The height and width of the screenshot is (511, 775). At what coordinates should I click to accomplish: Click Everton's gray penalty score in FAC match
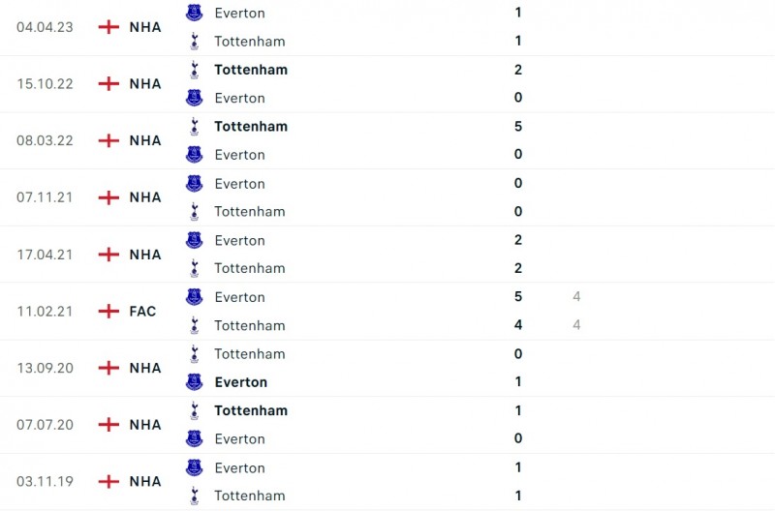(576, 297)
